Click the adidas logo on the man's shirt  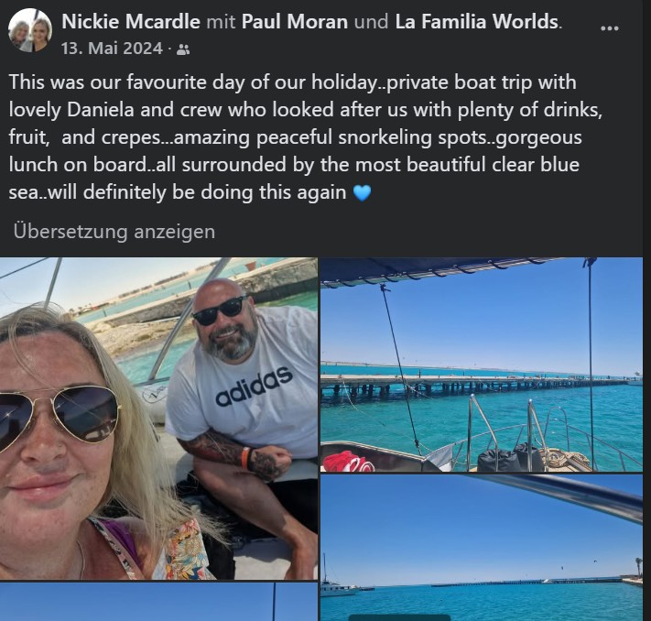[254, 386]
